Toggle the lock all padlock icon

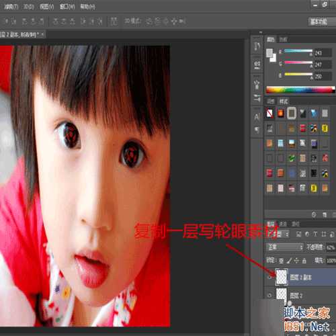304,261
